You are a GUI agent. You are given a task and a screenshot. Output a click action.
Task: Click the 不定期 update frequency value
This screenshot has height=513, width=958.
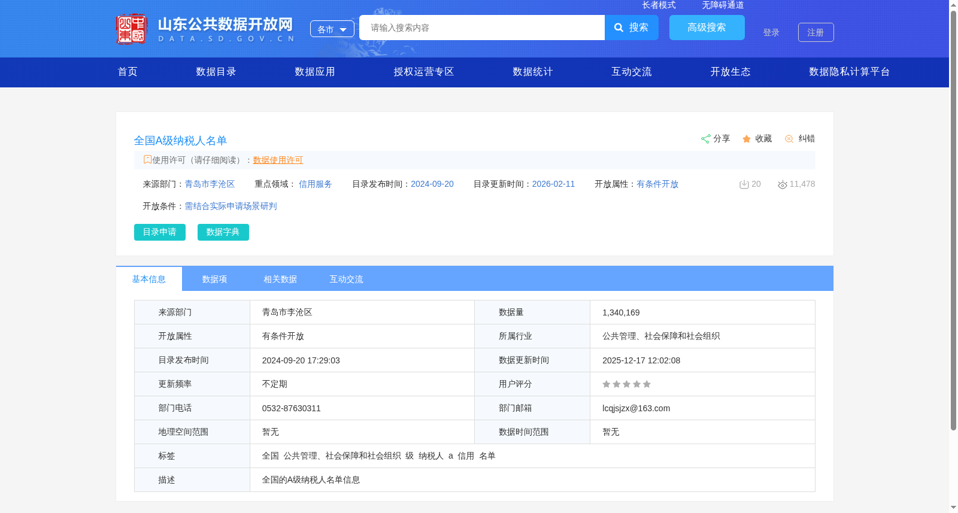click(x=275, y=384)
